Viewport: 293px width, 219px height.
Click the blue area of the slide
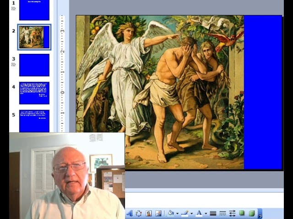point(263,92)
